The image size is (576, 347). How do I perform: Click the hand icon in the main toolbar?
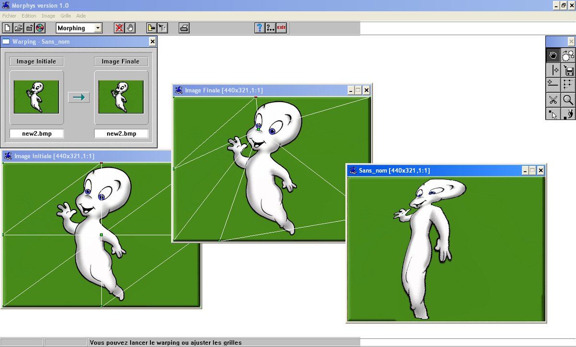[130, 28]
